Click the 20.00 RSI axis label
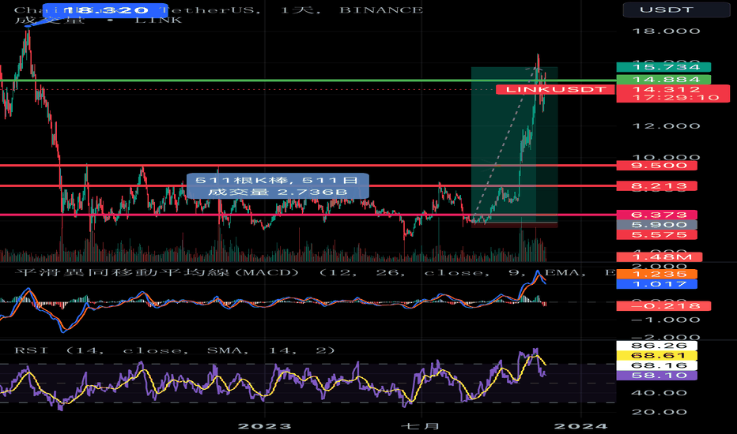Image resolution: width=737 pixels, height=434 pixels. click(x=658, y=412)
